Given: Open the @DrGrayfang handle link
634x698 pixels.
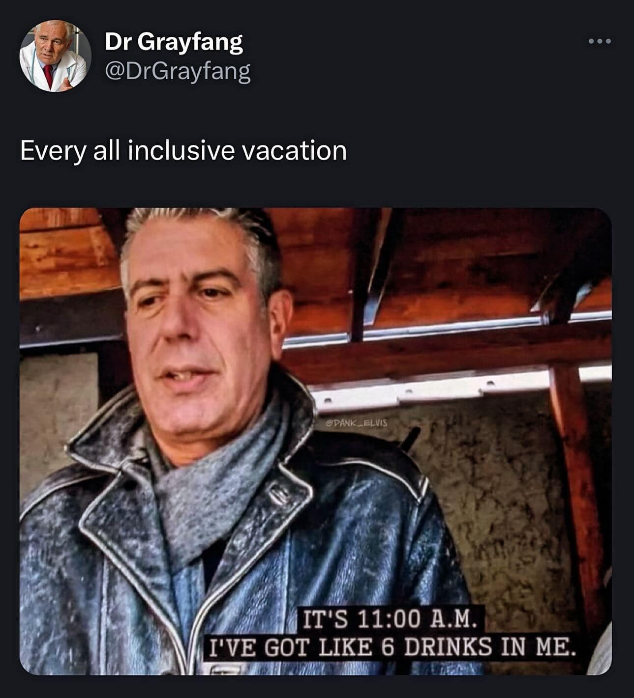Looking at the screenshot, I should 178,71.
